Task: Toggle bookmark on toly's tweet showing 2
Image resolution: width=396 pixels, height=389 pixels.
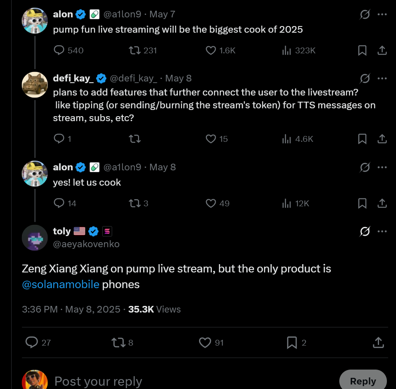Action: coord(297,343)
